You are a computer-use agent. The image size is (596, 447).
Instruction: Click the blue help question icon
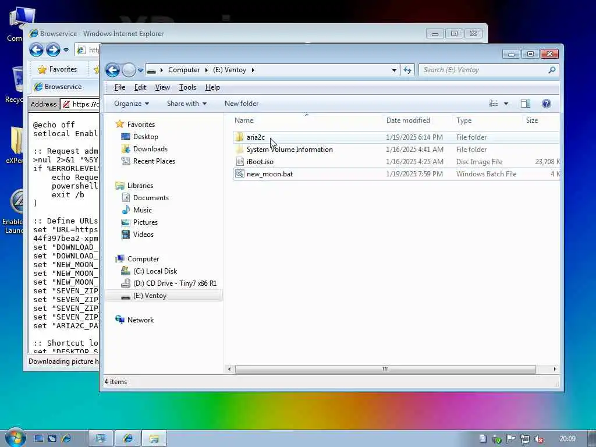(x=546, y=104)
